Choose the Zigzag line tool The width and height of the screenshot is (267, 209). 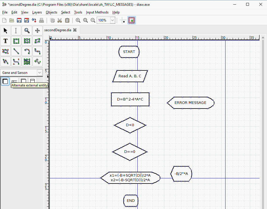(x=37, y=51)
